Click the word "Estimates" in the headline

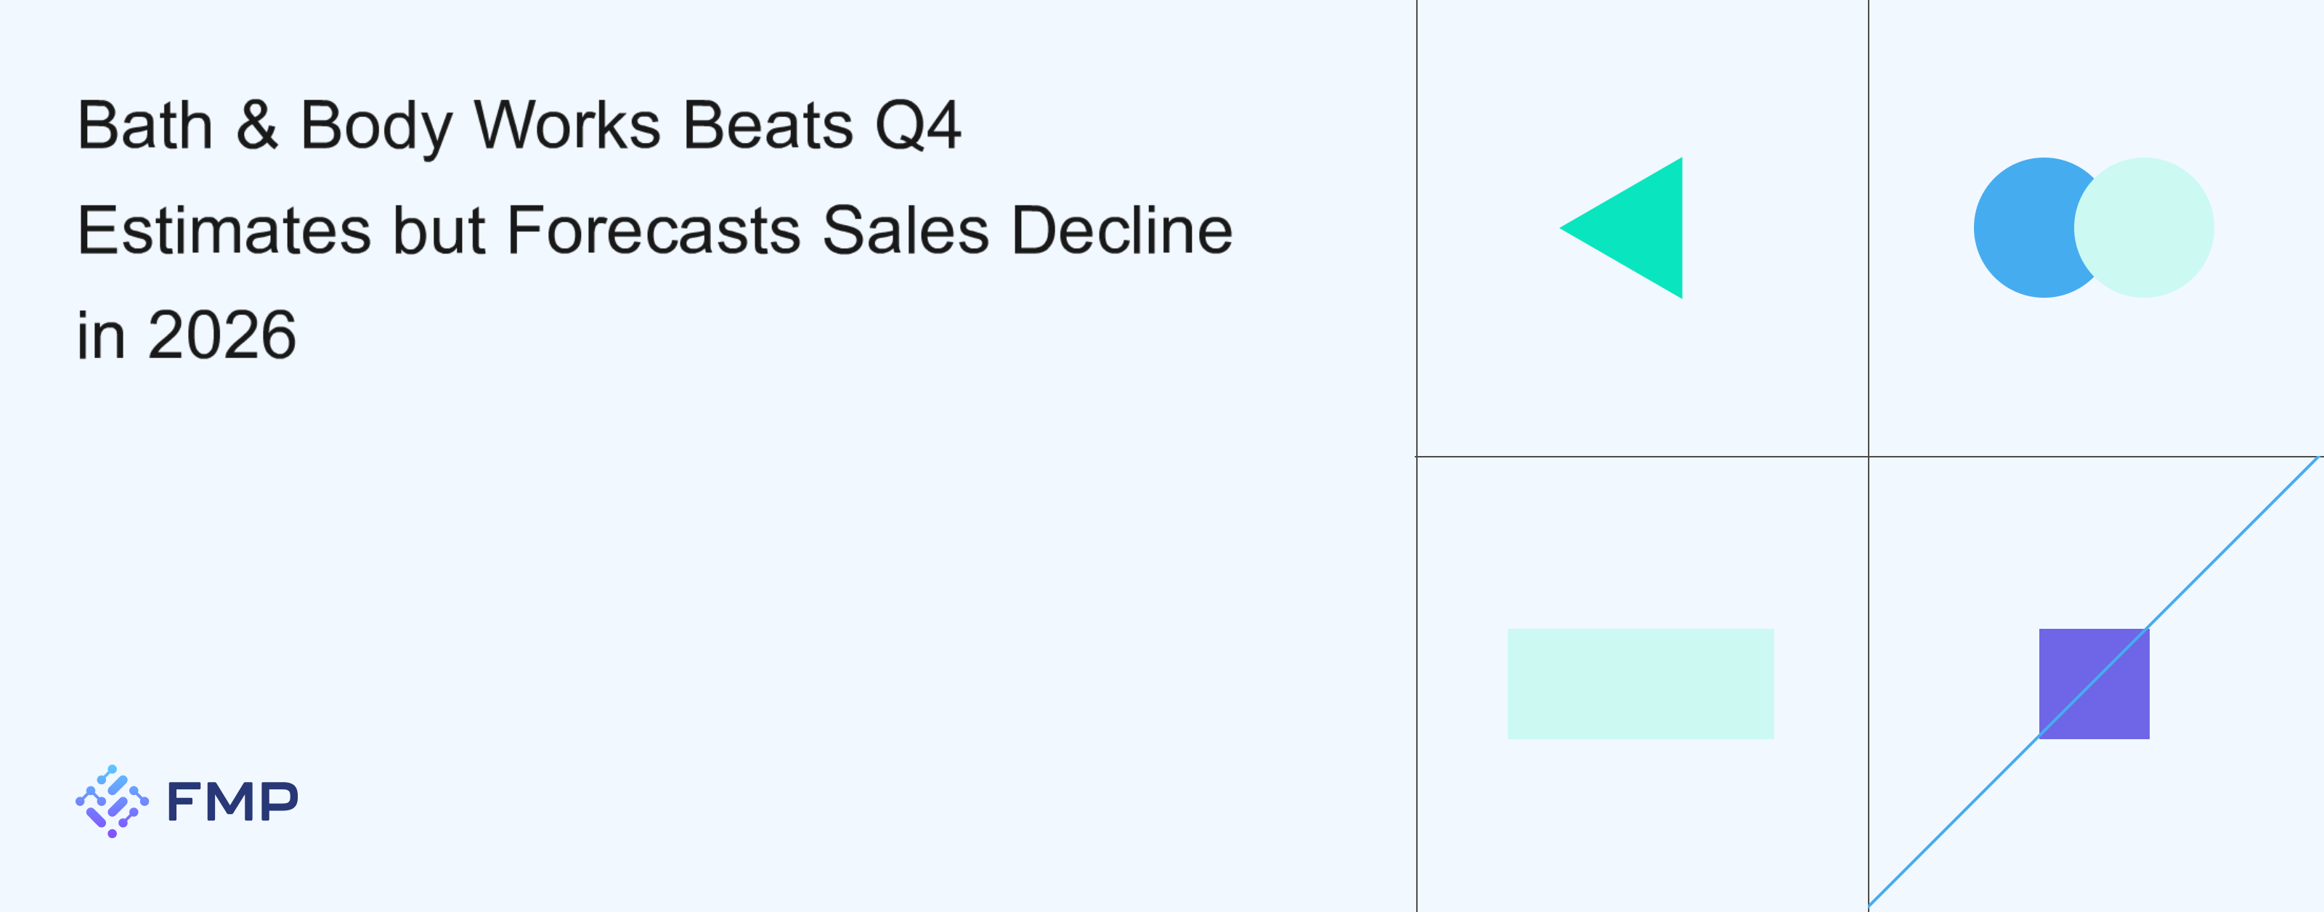(x=224, y=231)
